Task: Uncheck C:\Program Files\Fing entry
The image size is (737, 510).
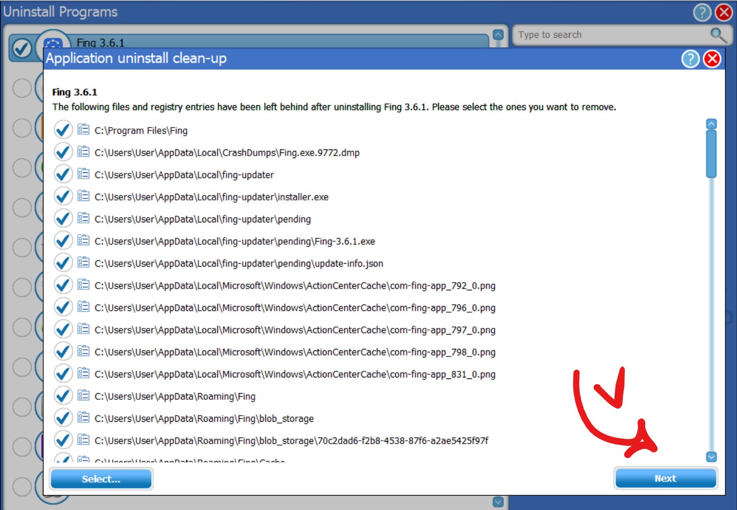Action: 63,130
